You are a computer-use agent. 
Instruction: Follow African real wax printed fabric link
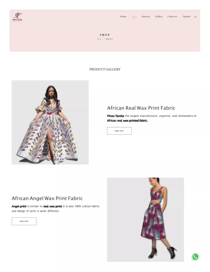(x=127, y=121)
